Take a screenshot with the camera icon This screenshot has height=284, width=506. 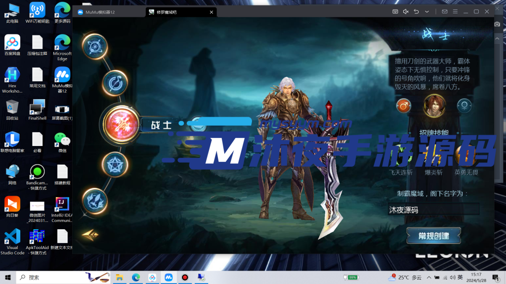point(497,24)
